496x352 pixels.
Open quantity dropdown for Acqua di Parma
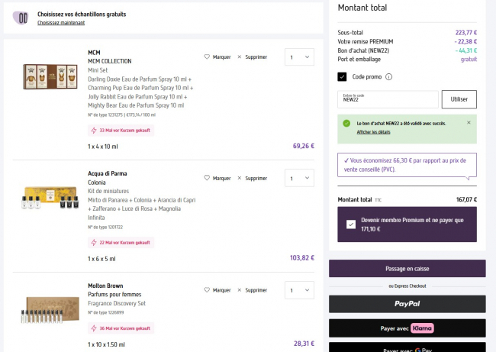(298, 178)
